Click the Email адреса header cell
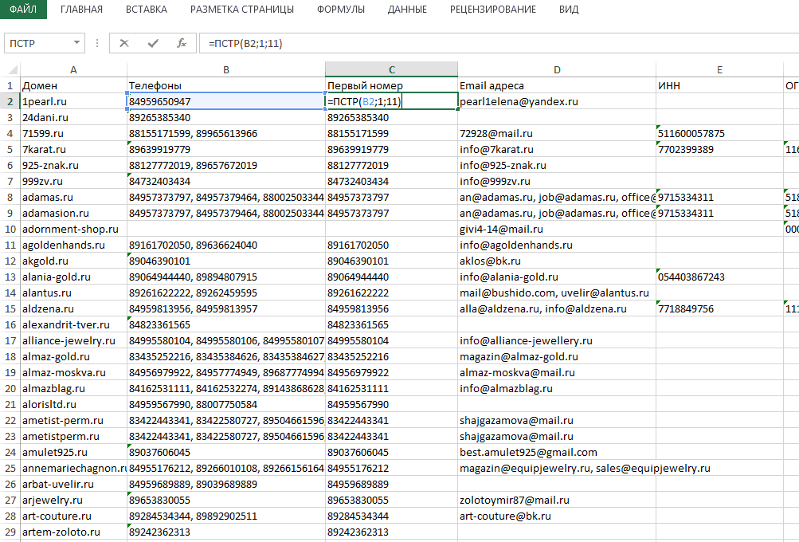The width and height of the screenshot is (799, 542). pyautogui.click(x=557, y=85)
